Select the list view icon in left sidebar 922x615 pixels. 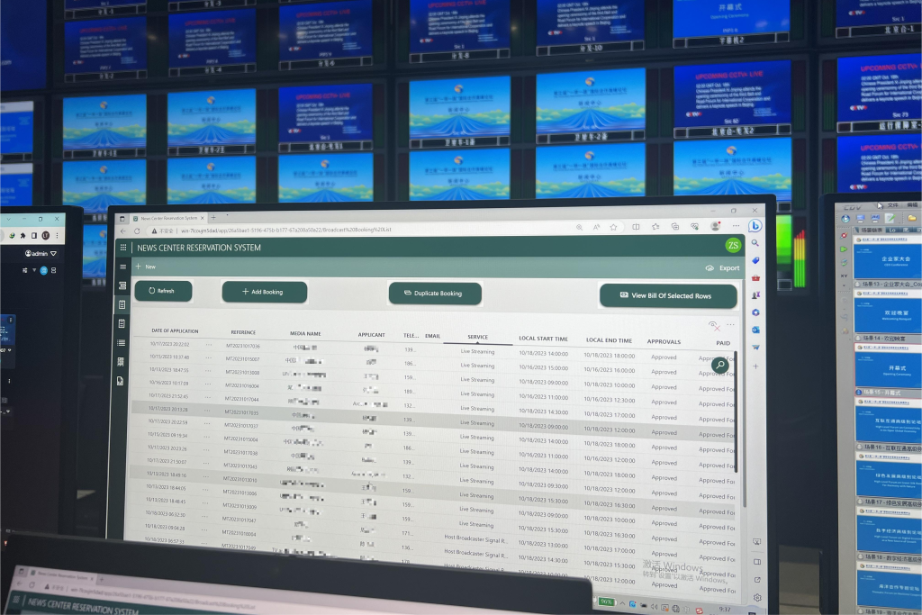[x=122, y=343]
